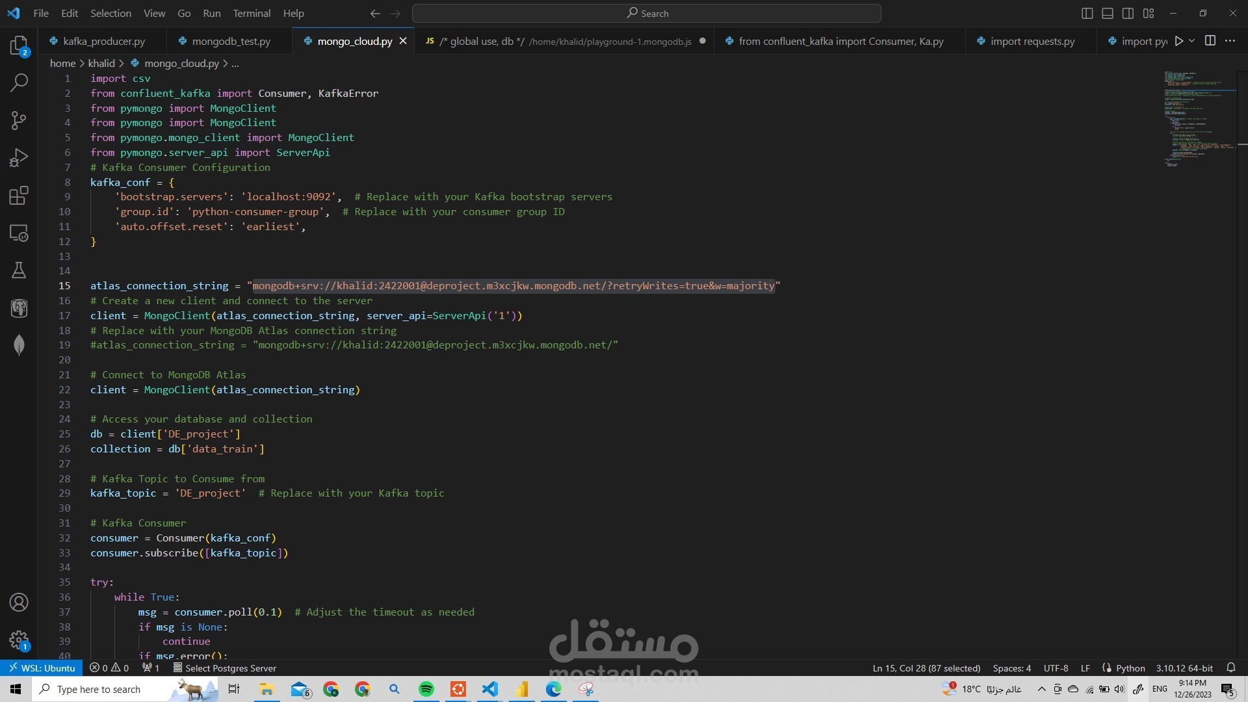The height and width of the screenshot is (702, 1248).
Task: Open the PostgreSQL elephant view
Action: (x=19, y=308)
